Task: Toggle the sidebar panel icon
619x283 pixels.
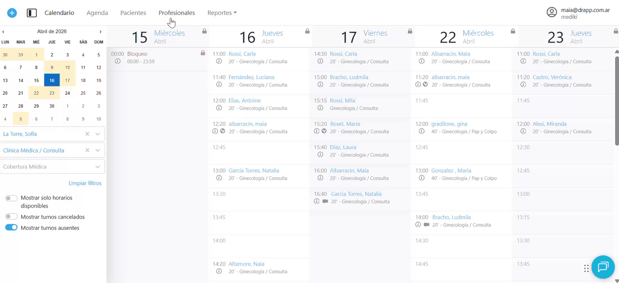Action: click(x=32, y=13)
